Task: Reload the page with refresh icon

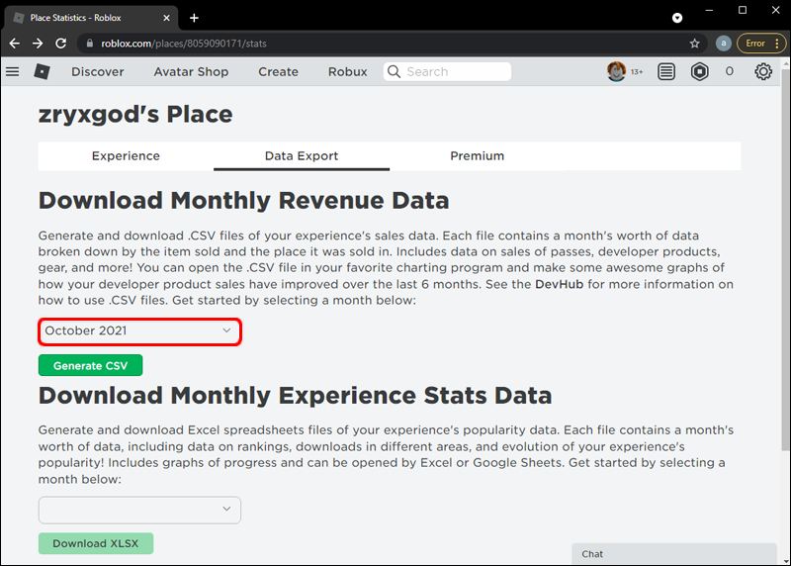Action: (x=61, y=44)
